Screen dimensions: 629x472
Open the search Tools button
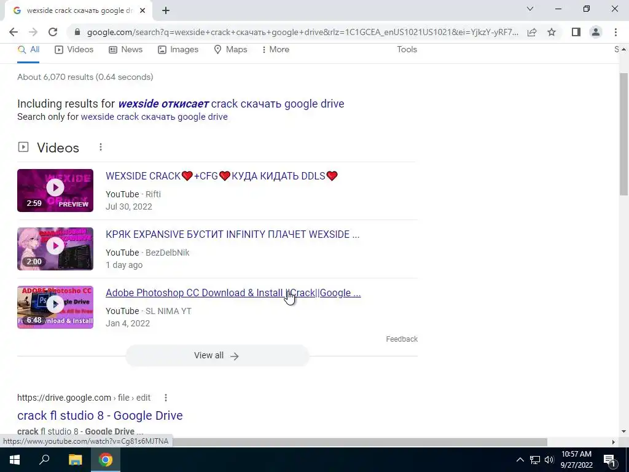407,49
